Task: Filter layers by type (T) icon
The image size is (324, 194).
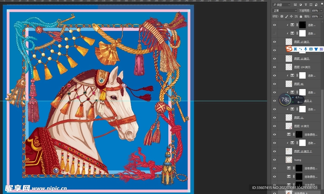Action: pos(306,4)
